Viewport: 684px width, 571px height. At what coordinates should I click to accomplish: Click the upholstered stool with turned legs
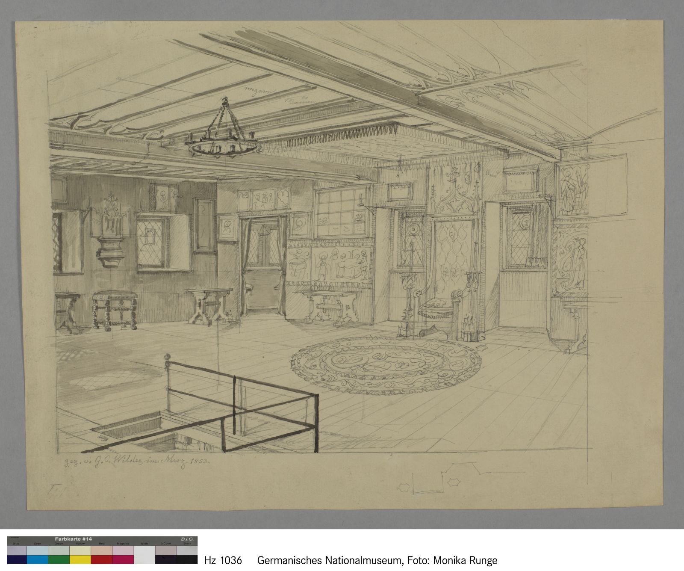pos(115,309)
